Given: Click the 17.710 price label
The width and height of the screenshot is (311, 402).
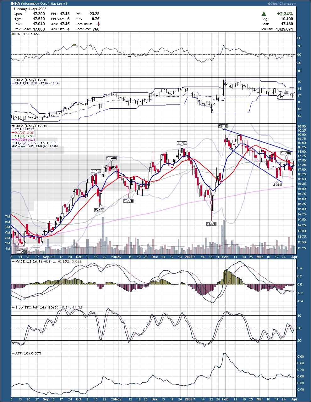Looking at the screenshot, I should [x=286, y=153].
